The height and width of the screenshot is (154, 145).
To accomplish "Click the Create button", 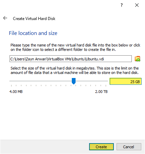I will pos(101,147).
